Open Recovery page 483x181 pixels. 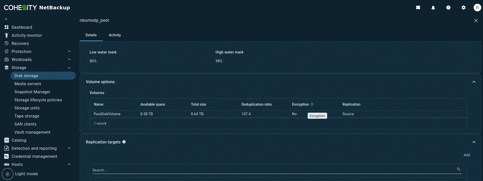click(x=20, y=43)
